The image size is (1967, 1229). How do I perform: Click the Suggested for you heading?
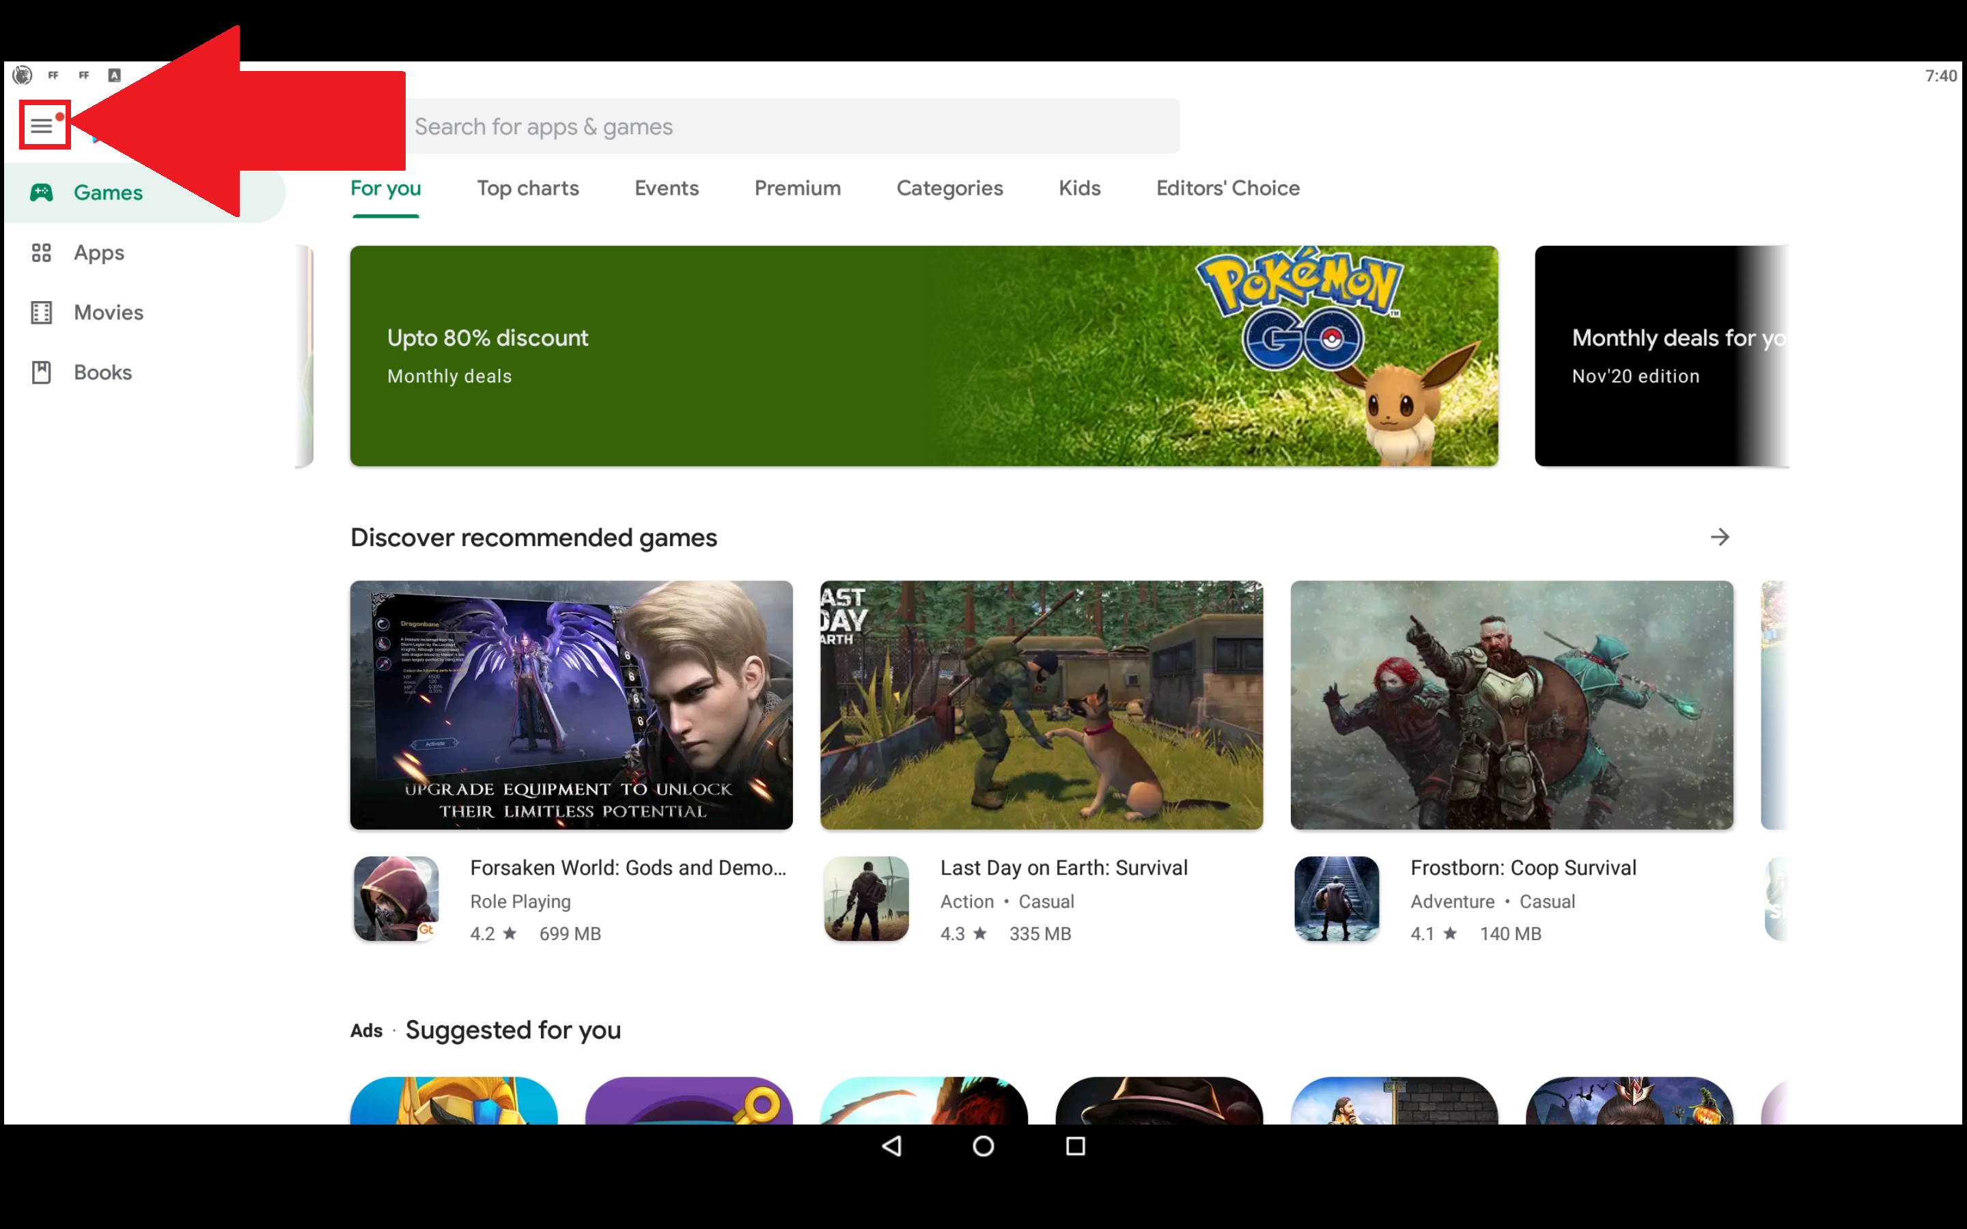pos(513,1031)
